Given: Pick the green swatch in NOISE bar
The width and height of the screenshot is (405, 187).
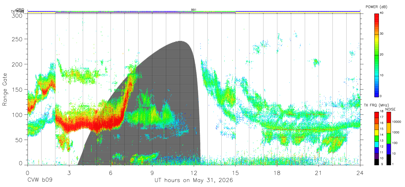Looking at the screenshot, I should pyautogui.click(x=388, y=139).
